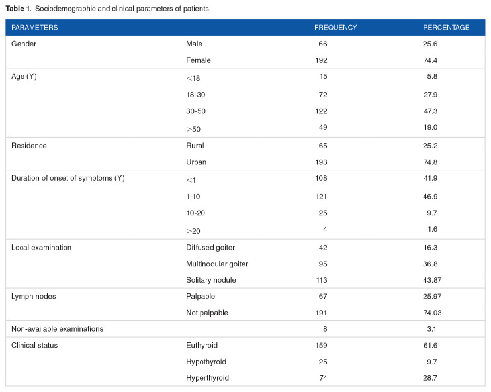
Task: Select the Local examination label
Action: coord(42,248)
